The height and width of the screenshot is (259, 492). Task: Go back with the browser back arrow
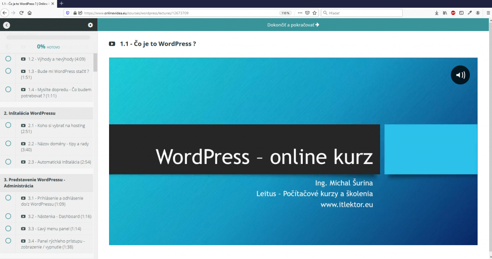coord(5,13)
